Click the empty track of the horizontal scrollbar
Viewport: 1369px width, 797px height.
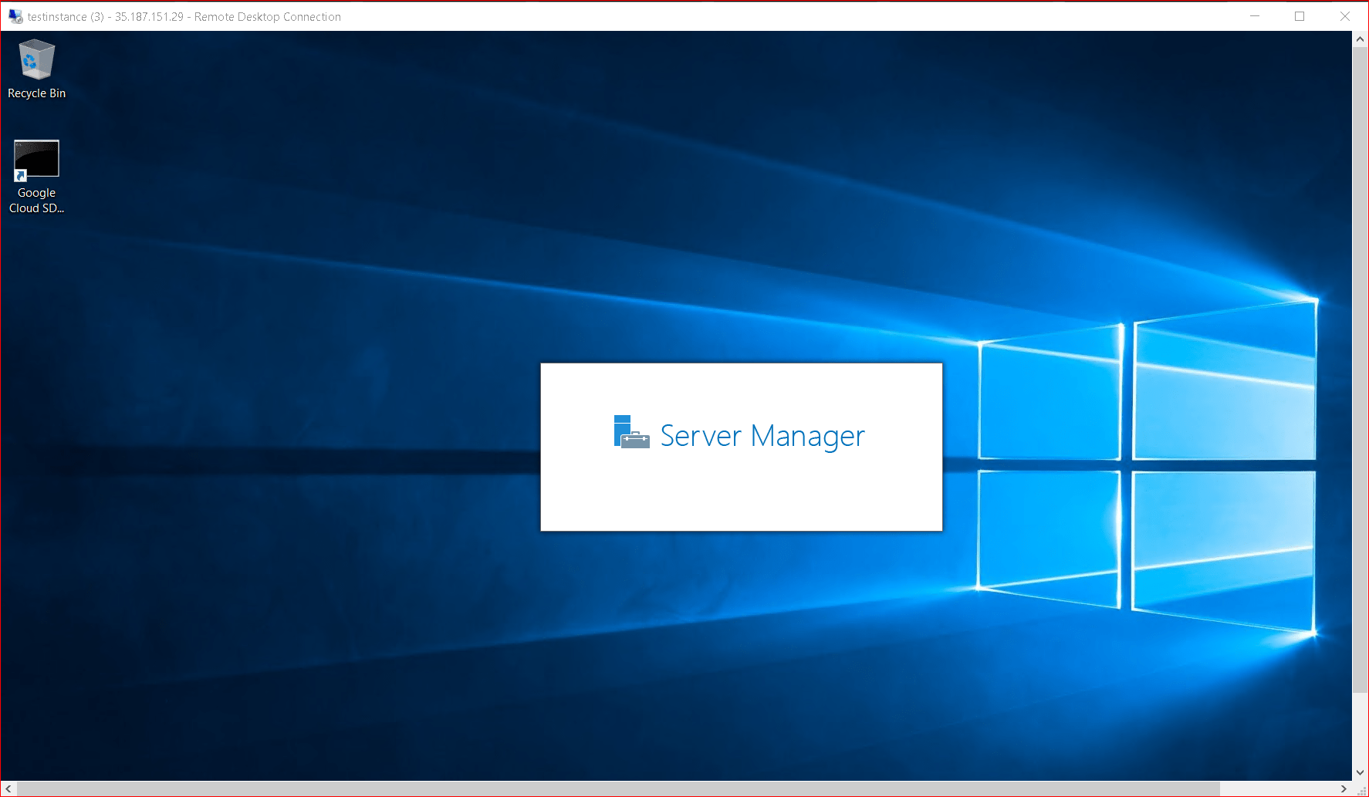[x=1277, y=789]
